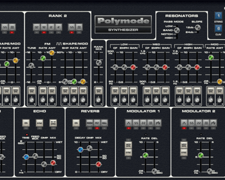Enable Modulator 1 SYNC button
This screenshot has width=225, height=180.
(128, 153)
